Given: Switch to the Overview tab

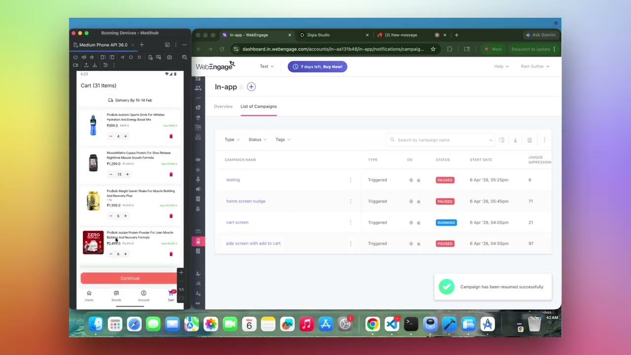Looking at the screenshot, I should (223, 106).
